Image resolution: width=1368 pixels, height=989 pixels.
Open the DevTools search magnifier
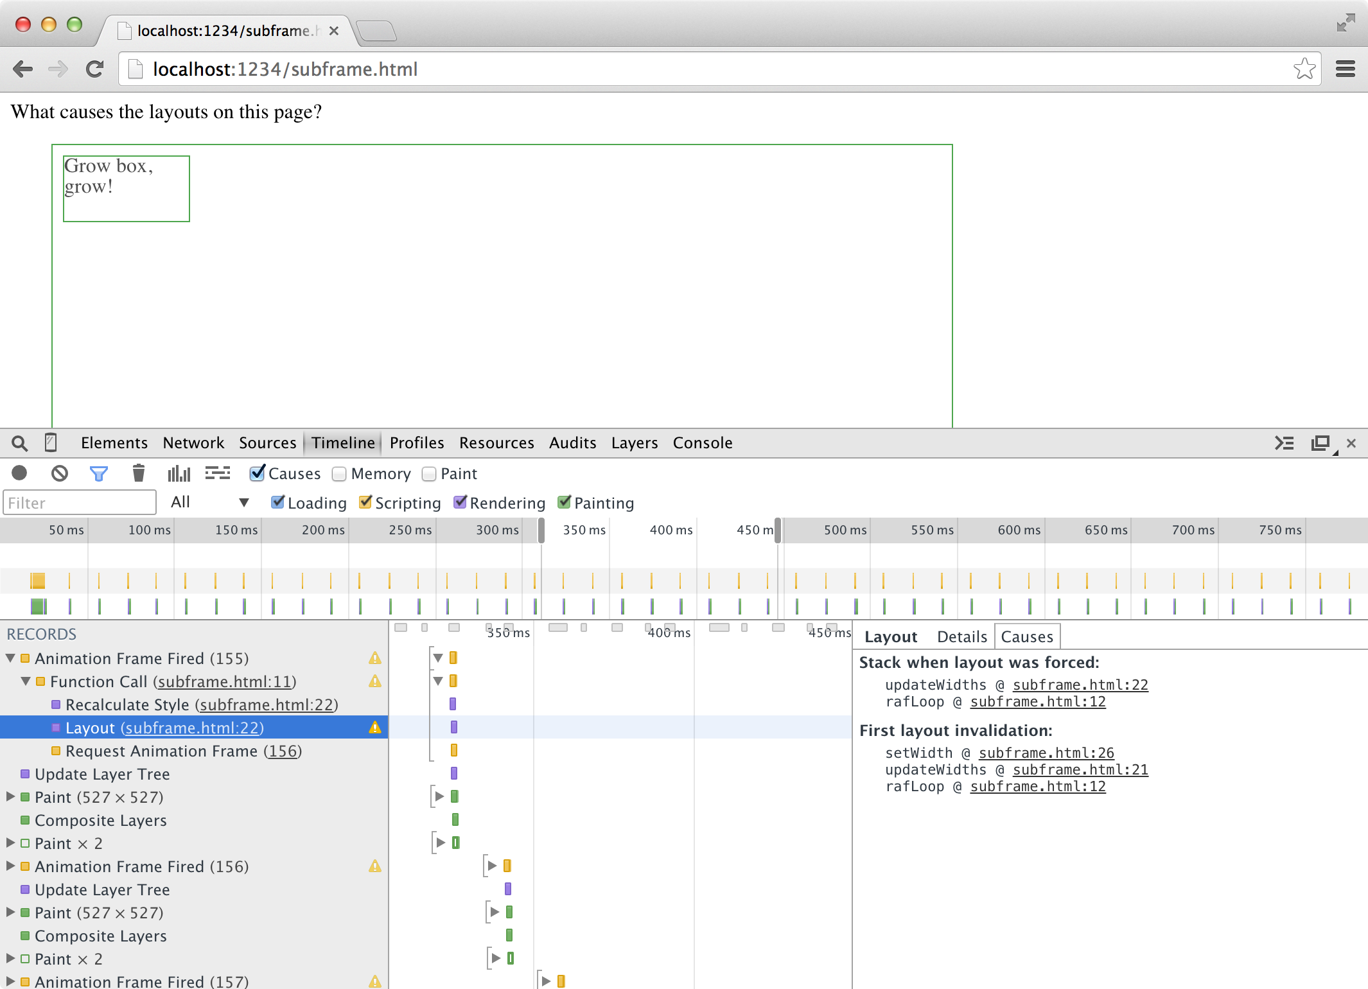coord(19,443)
